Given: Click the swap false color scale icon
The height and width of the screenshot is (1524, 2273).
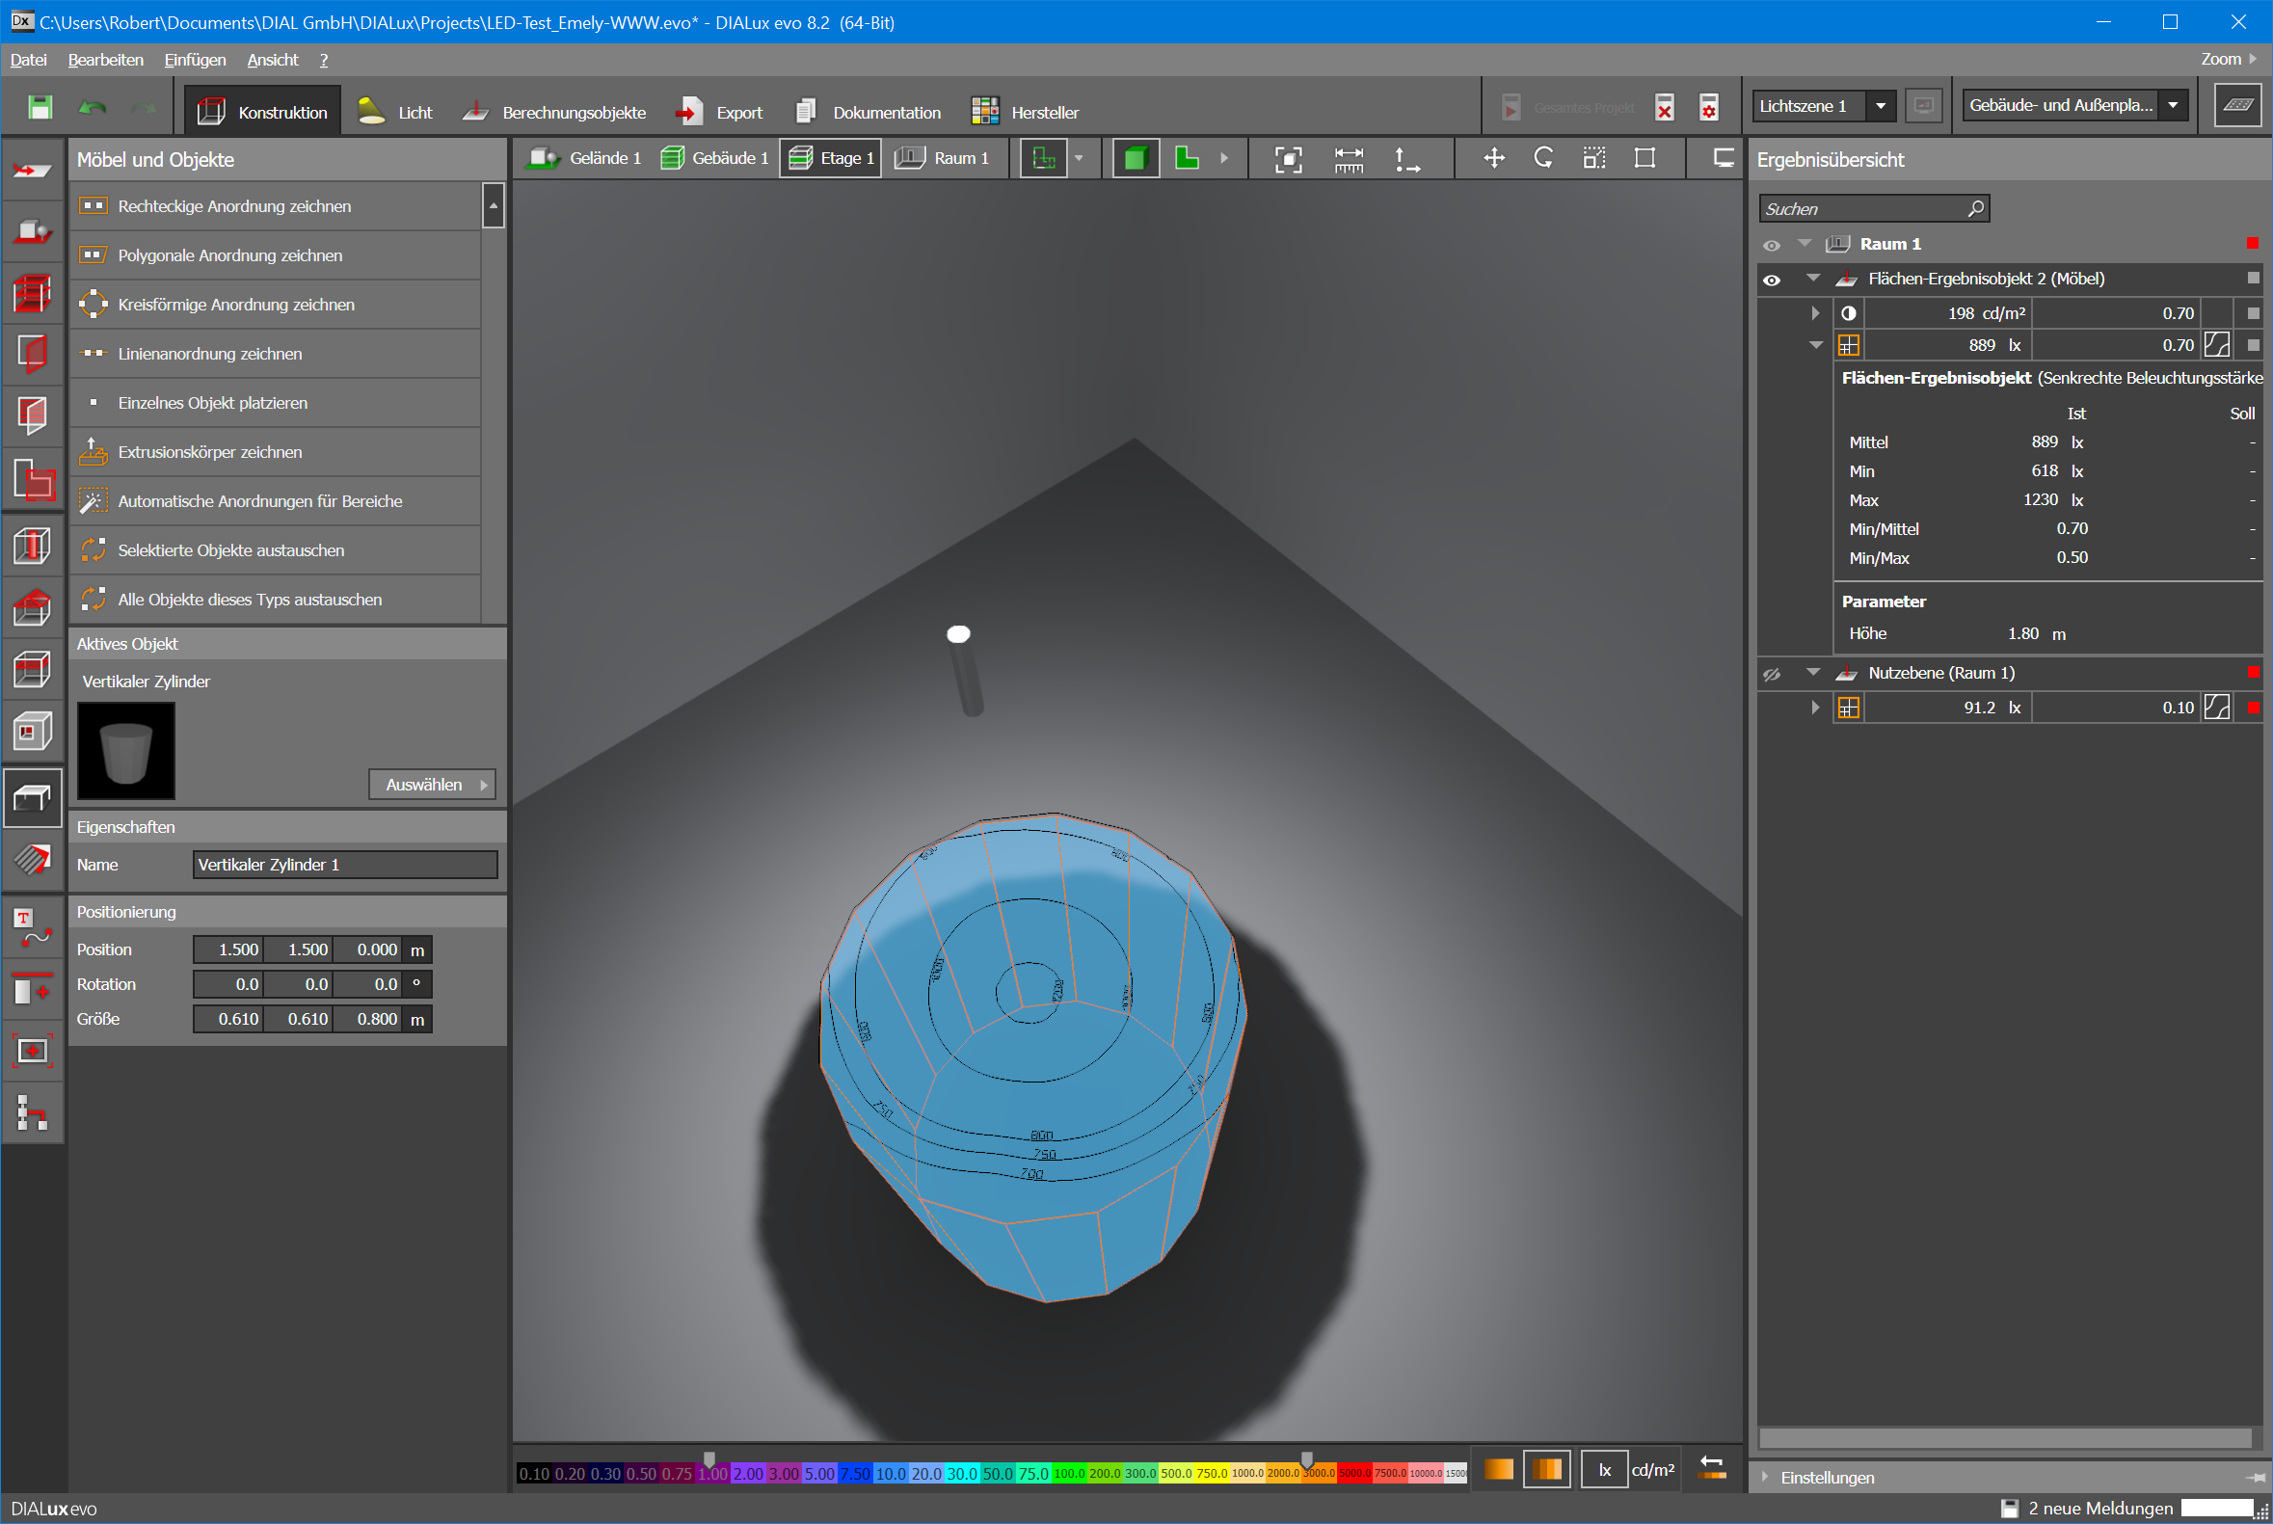Looking at the screenshot, I should (x=1711, y=1468).
